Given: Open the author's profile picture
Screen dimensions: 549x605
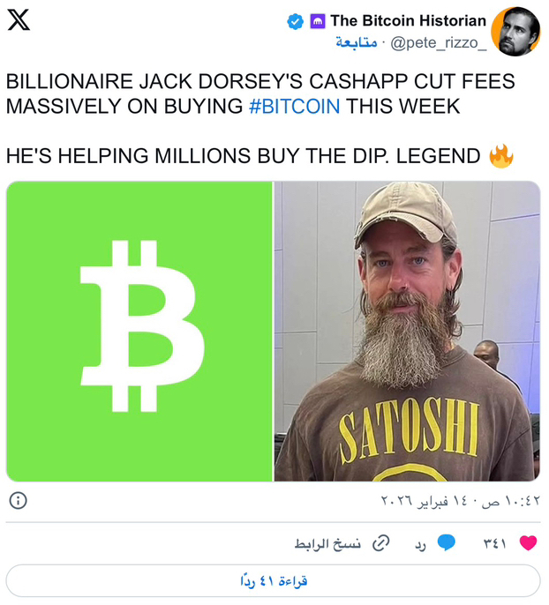Looking at the screenshot, I should 515,31.
